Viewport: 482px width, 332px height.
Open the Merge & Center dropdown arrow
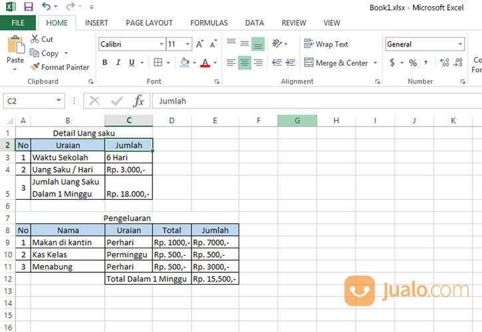tap(375, 63)
